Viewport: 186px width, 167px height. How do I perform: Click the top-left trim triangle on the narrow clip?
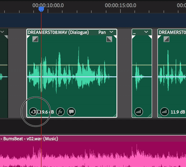(x=133, y=37)
